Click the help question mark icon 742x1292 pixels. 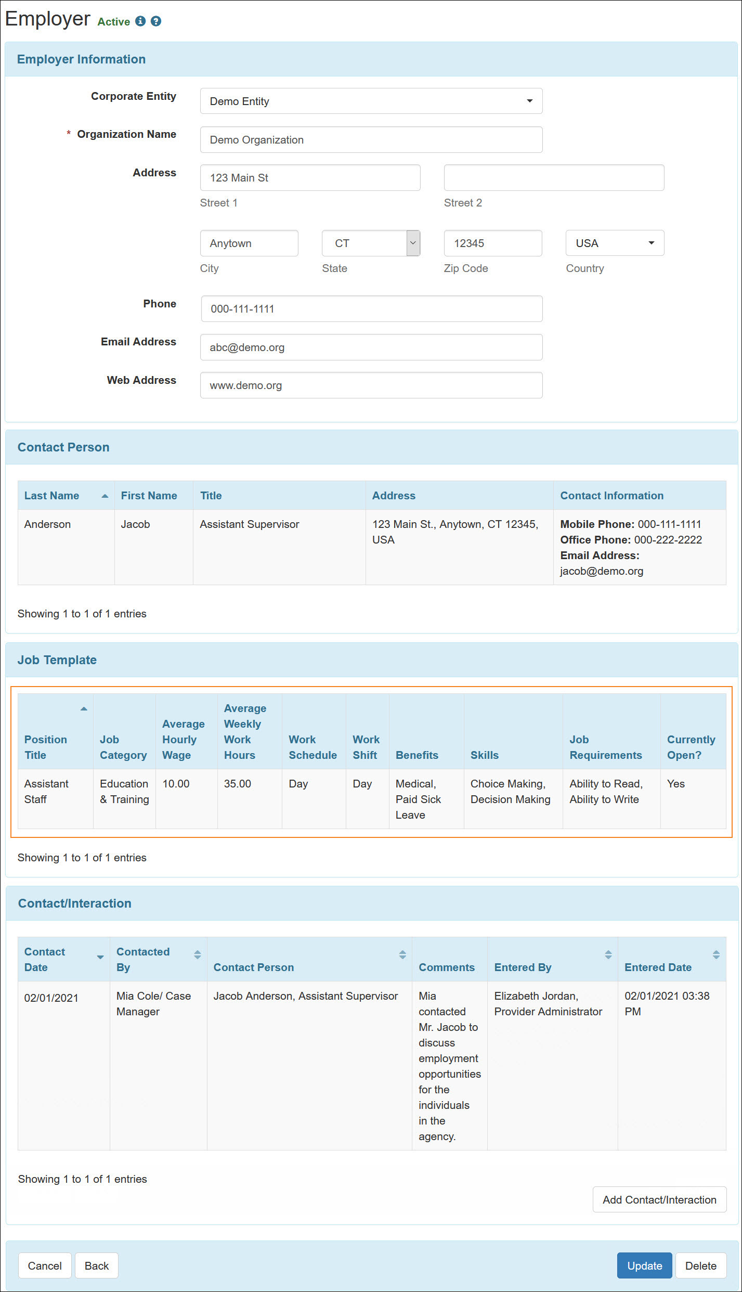[x=155, y=21]
